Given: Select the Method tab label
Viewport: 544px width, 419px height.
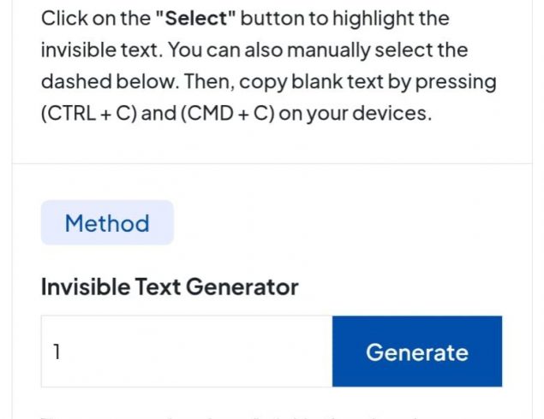Looking at the screenshot, I should pyautogui.click(x=107, y=223).
